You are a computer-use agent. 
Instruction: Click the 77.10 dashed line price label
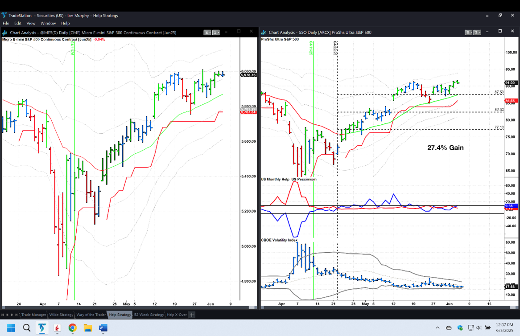pyautogui.click(x=499, y=127)
